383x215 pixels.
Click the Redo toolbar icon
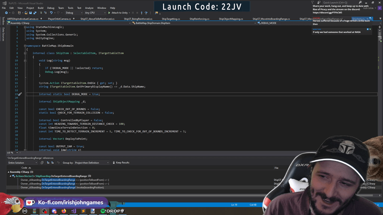pos(58,13)
